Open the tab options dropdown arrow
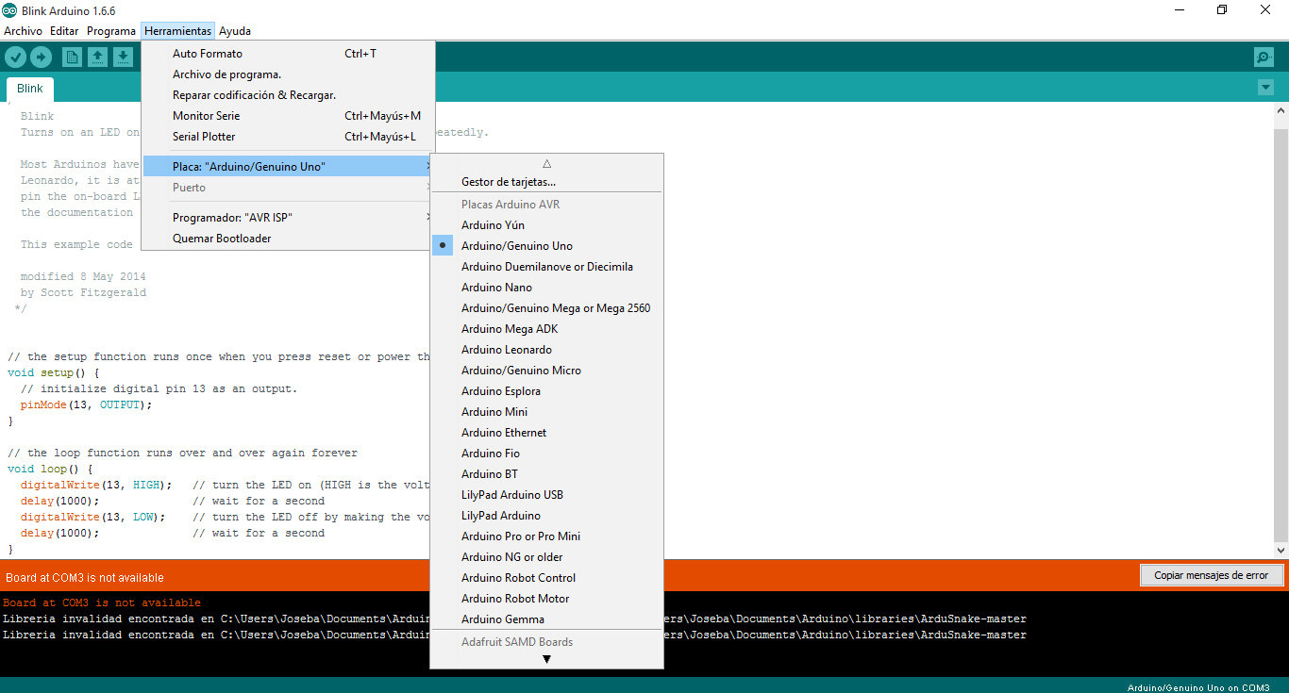The image size is (1289, 693). (1265, 87)
